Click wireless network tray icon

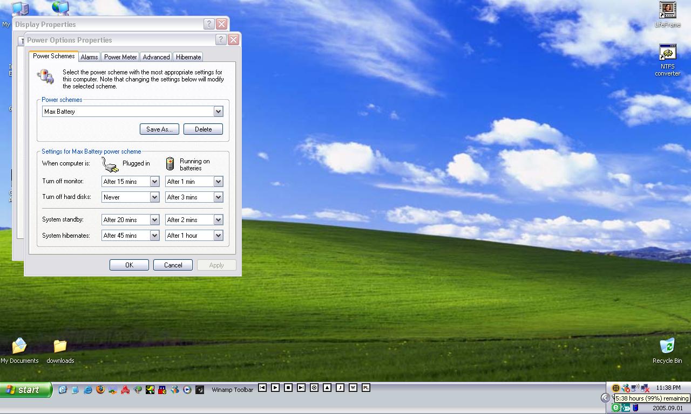(x=635, y=388)
